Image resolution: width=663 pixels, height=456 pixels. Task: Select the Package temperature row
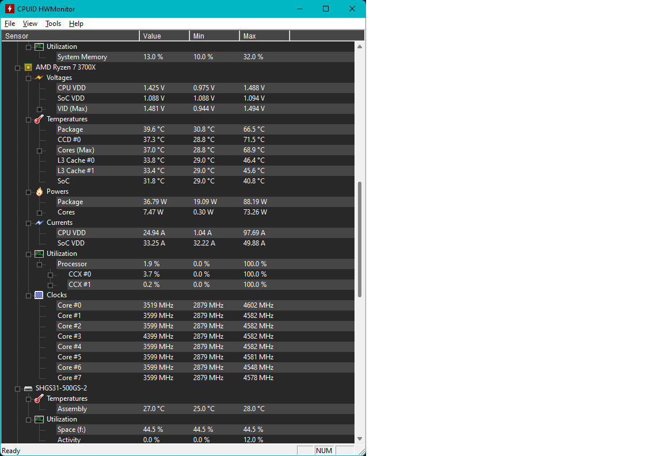click(x=205, y=129)
